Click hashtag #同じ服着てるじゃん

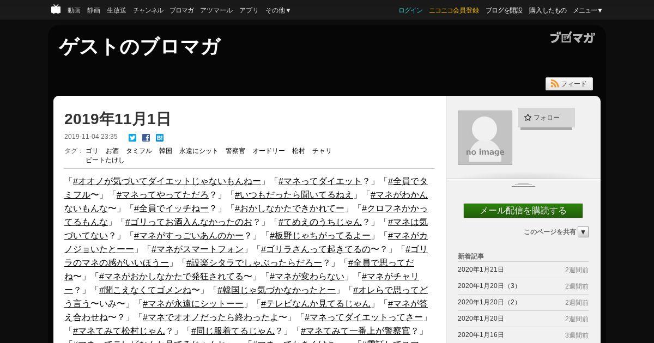(x=233, y=330)
